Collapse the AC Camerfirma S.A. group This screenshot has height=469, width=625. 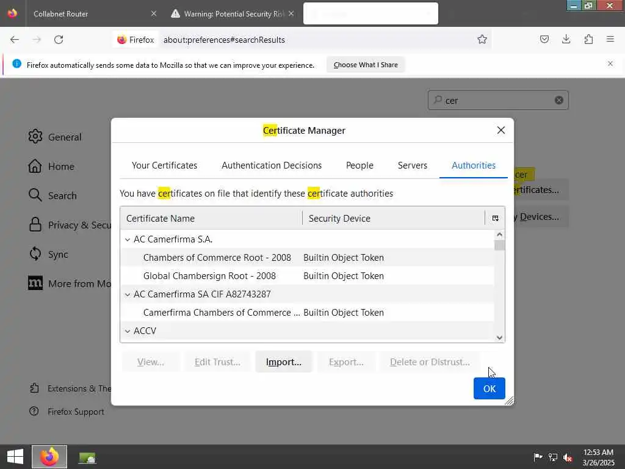coord(128,239)
